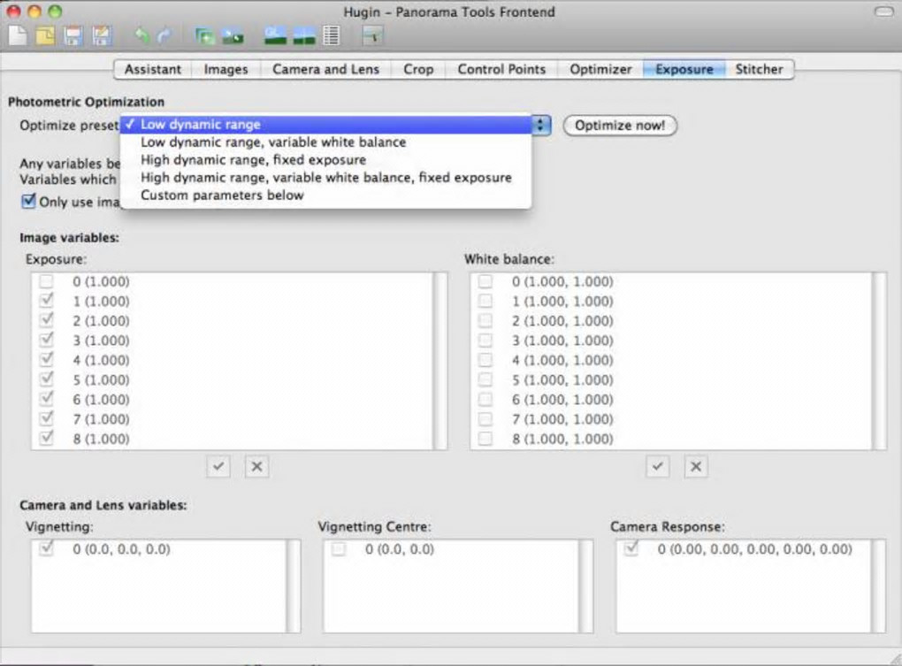This screenshot has width=902, height=666.
Task: Check all exposure images with the checkmark button
Action: click(218, 466)
